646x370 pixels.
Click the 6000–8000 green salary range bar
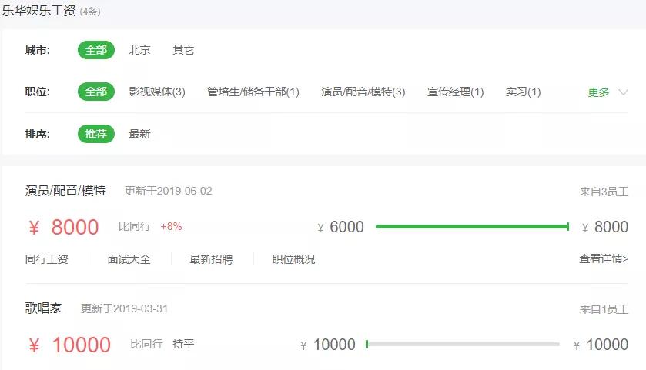[x=473, y=226]
